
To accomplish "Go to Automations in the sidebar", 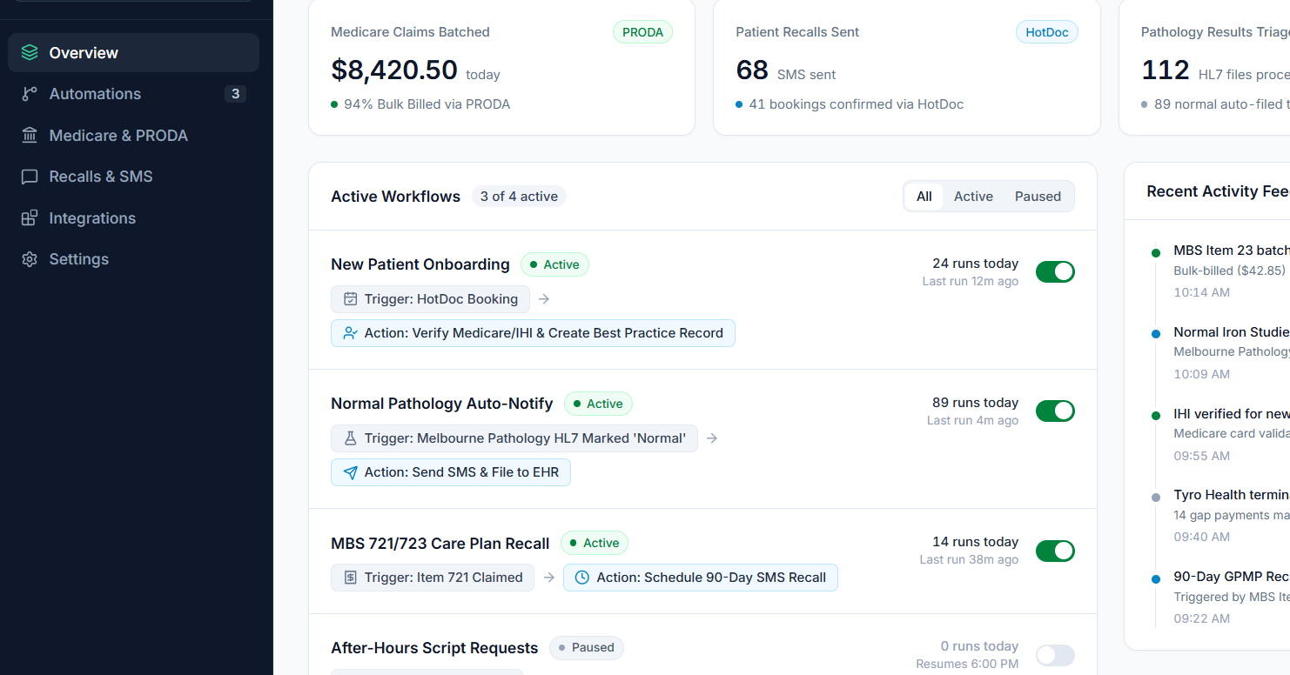I will pyautogui.click(x=133, y=94).
